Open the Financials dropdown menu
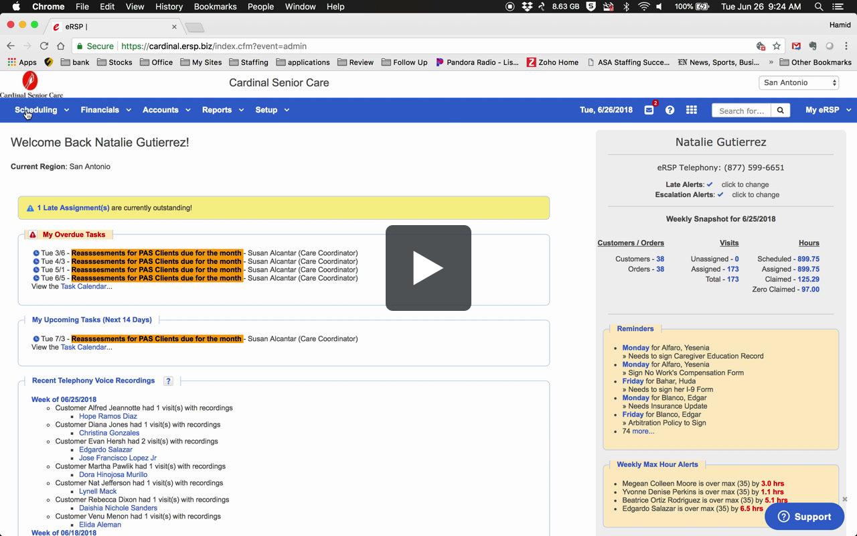 (100, 110)
